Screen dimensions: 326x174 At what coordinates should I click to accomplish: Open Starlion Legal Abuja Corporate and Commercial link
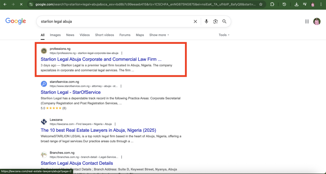(x=101, y=59)
